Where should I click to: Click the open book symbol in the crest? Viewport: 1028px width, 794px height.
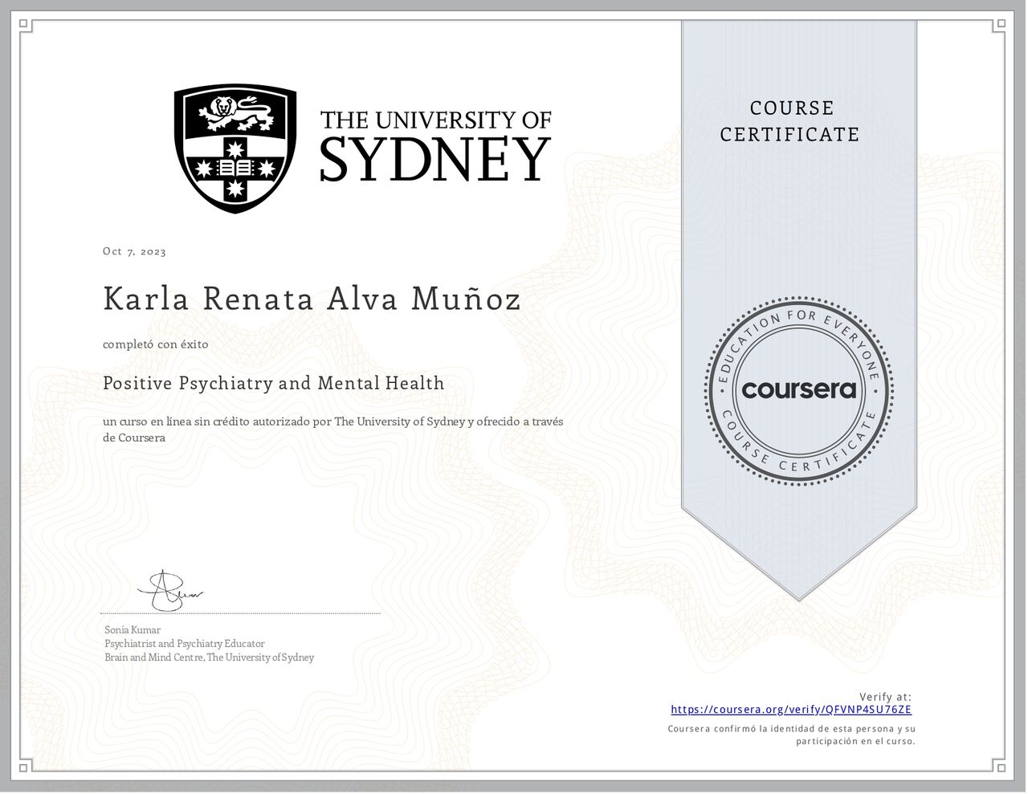pos(235,168)
